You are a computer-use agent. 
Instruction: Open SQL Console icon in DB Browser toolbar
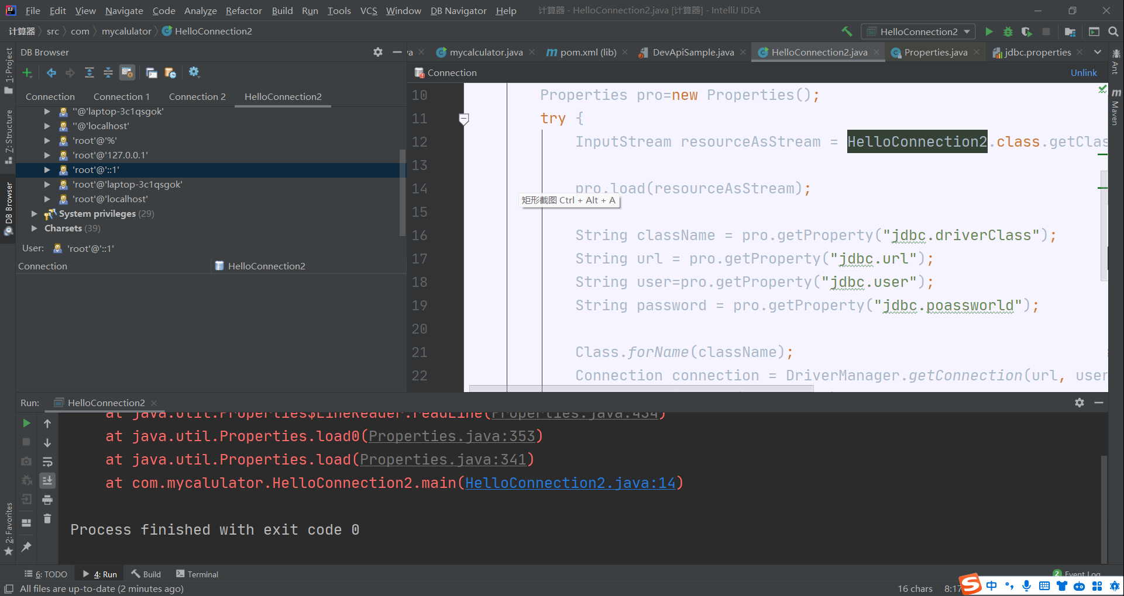pos(152,72)
